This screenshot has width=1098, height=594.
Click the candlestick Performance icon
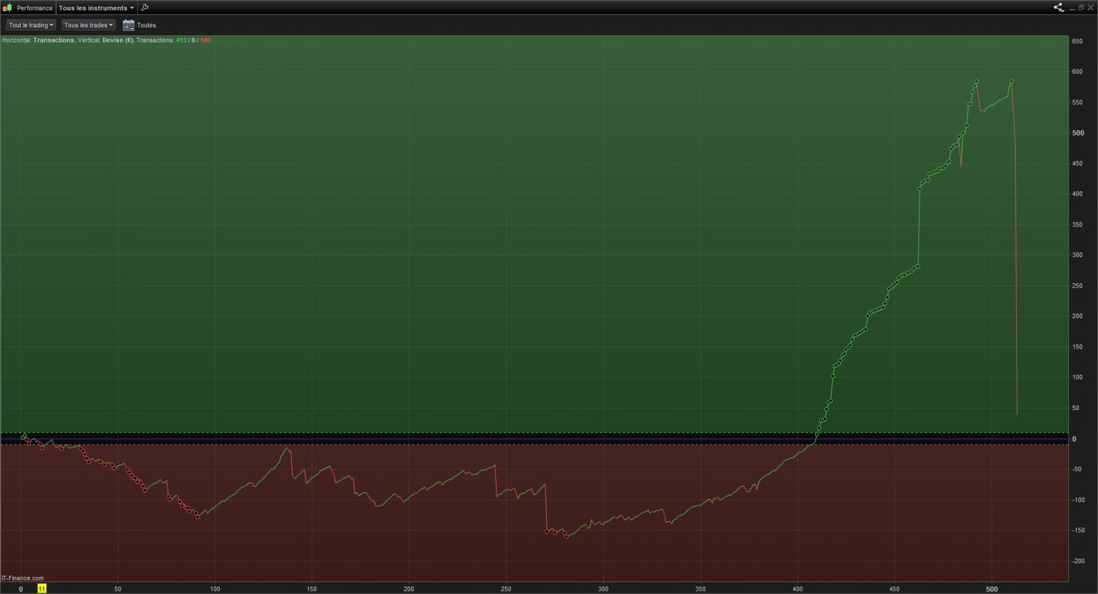7,8
